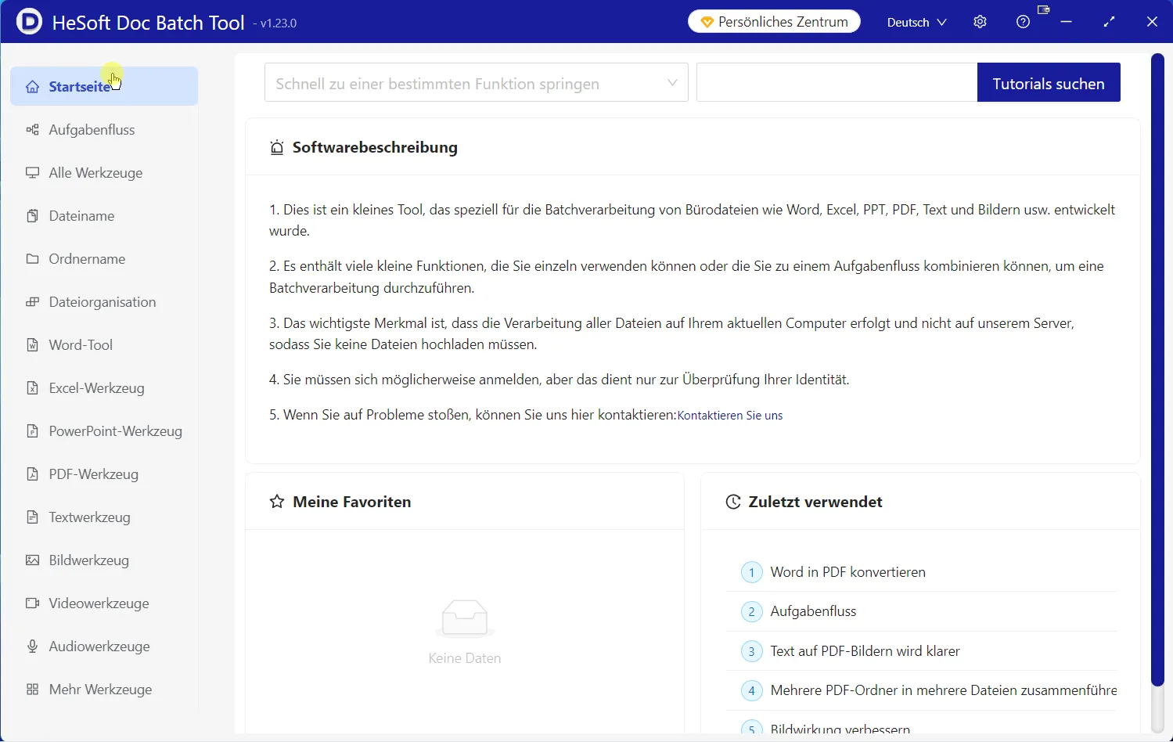
Task: Focus the tutorial search input field
Action: click(x=837, y=82)
